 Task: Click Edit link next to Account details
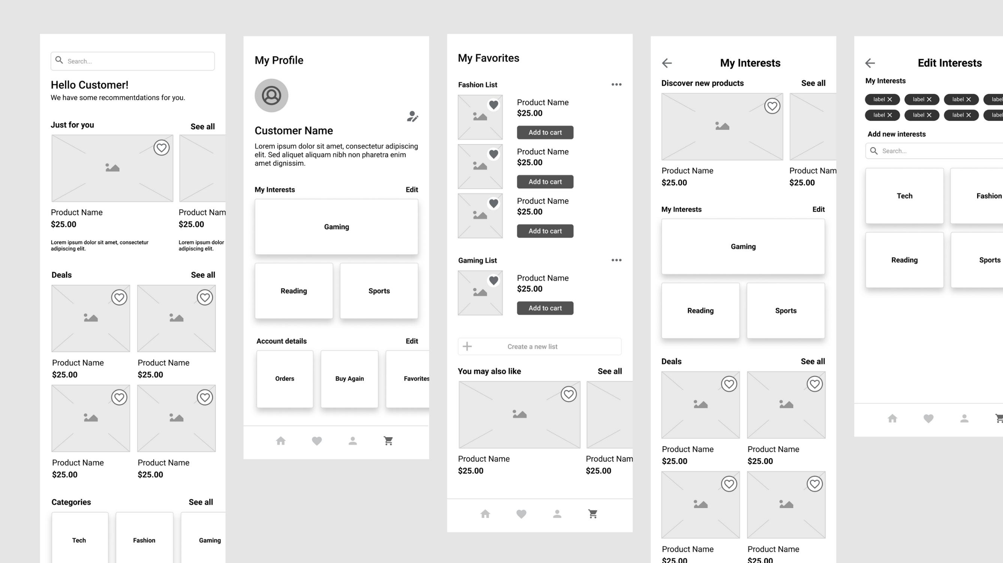coord(411,341)
